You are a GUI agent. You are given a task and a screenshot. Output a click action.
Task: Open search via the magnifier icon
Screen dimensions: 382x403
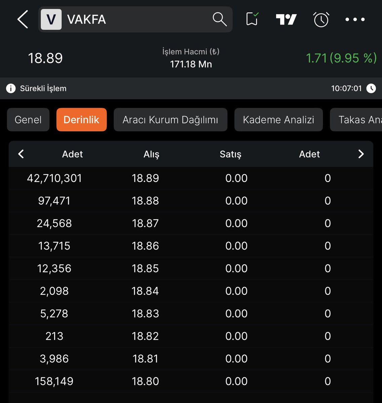coord(220,19)
